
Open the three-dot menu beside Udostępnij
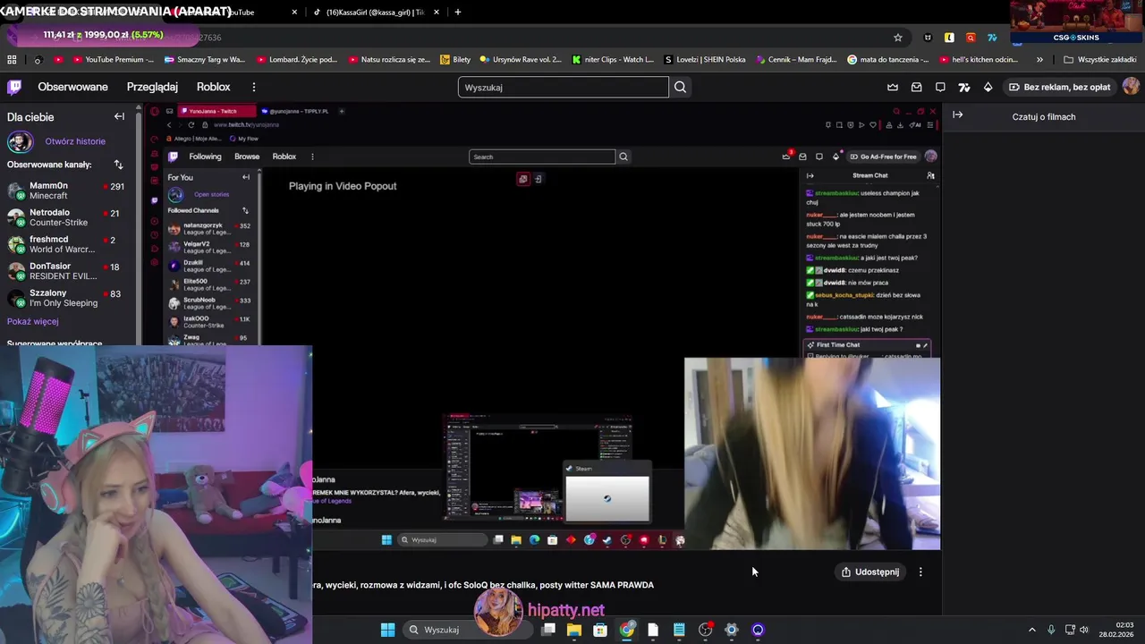pyautogui.click(x=920, y=572)
